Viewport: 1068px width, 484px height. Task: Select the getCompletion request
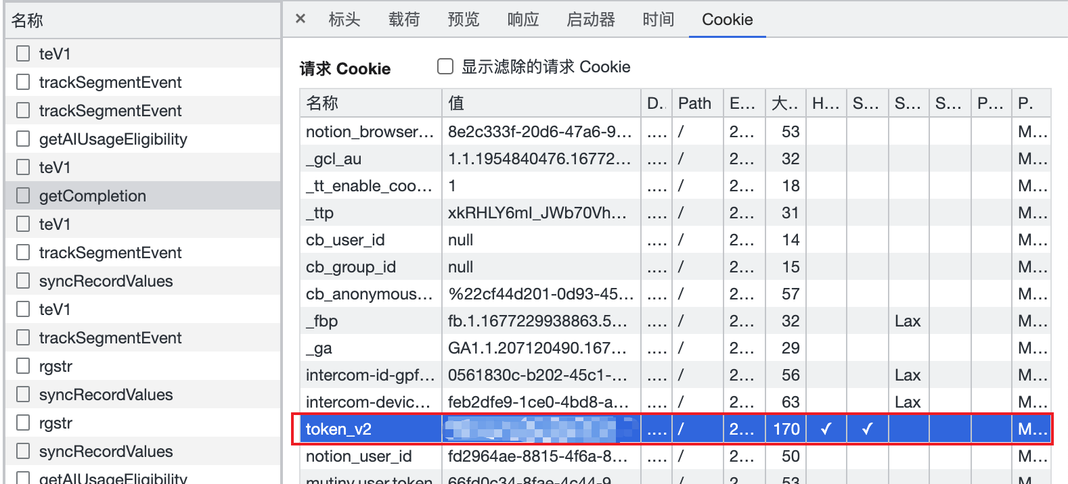tap(143, 195)
